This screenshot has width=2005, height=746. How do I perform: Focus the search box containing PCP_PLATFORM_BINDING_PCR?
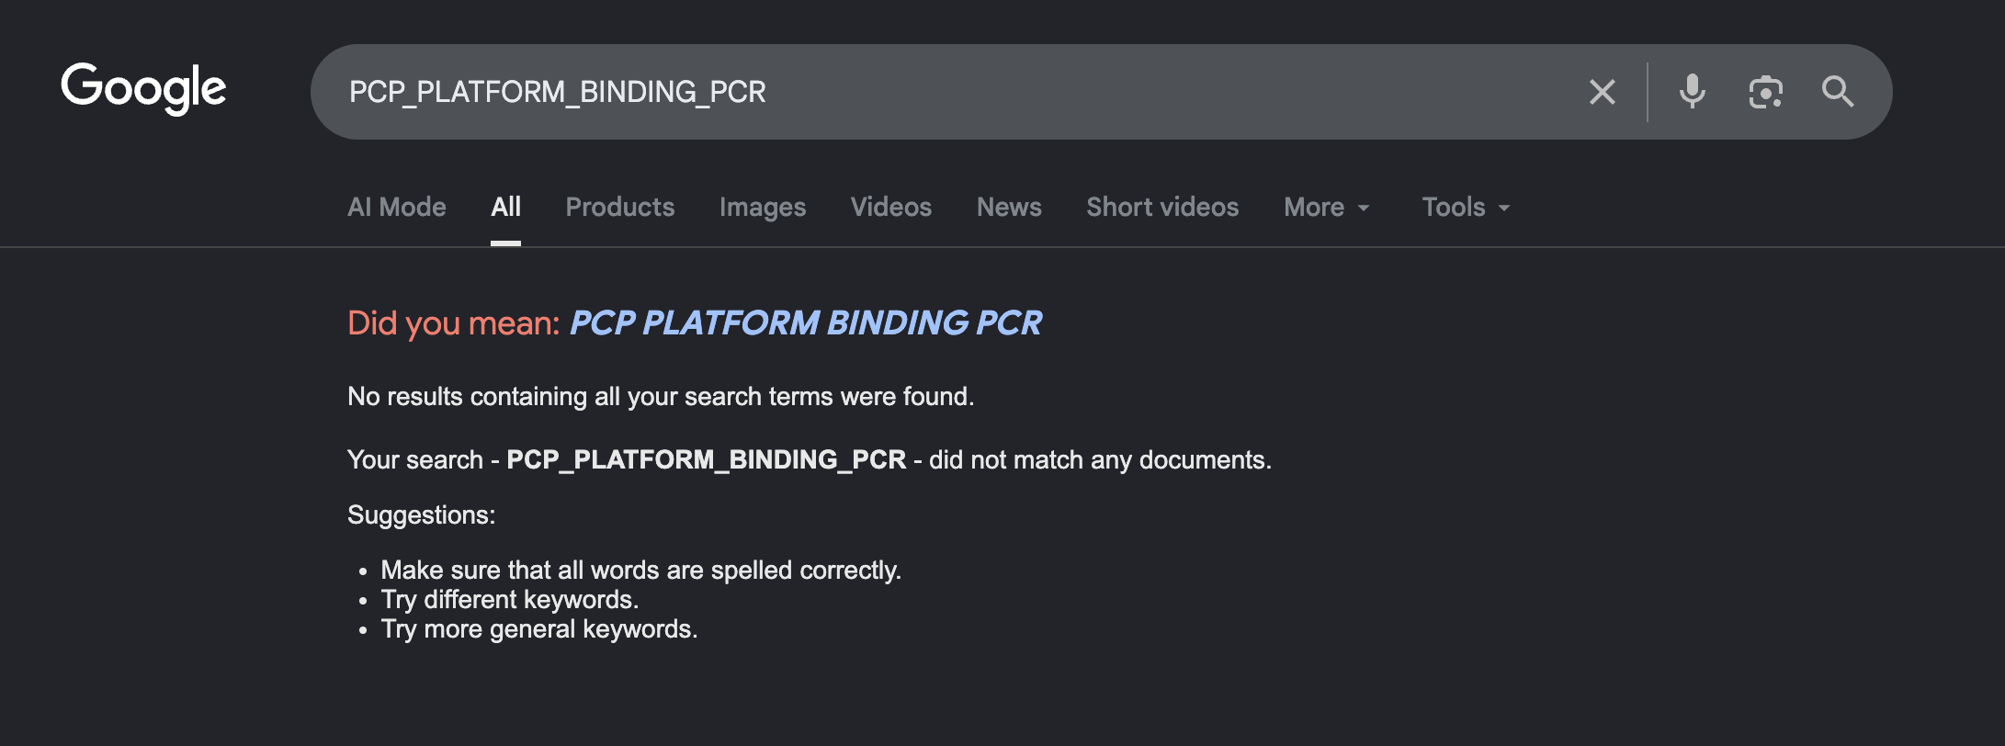919,92
